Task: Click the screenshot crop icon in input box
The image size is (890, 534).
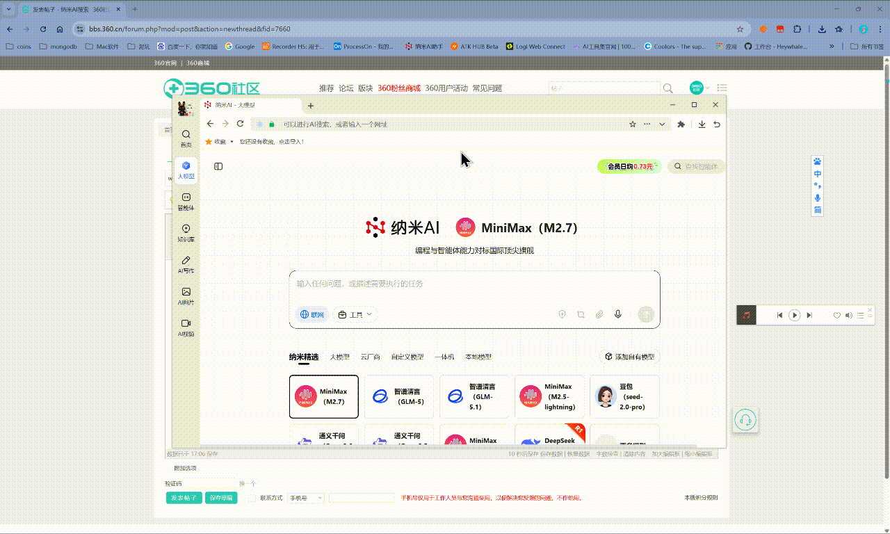Action: [x=581, y=314]
